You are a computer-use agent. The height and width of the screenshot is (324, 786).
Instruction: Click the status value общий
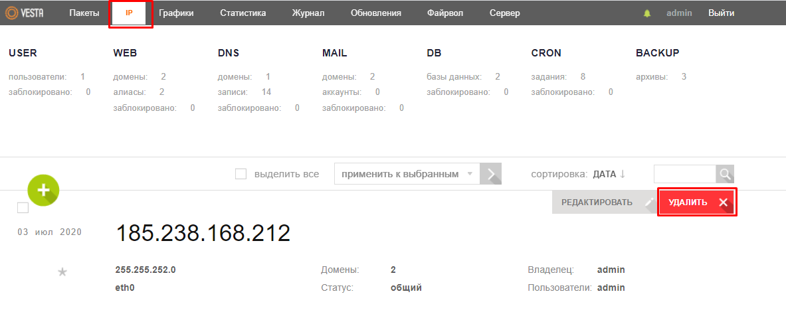tap(406, 288)
